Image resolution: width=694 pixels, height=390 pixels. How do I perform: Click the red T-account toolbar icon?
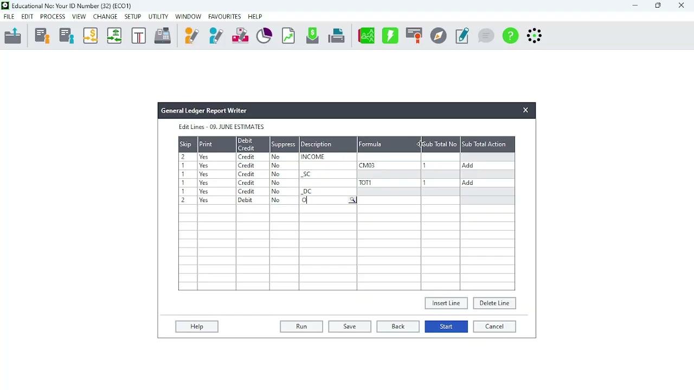pos(139,36)
